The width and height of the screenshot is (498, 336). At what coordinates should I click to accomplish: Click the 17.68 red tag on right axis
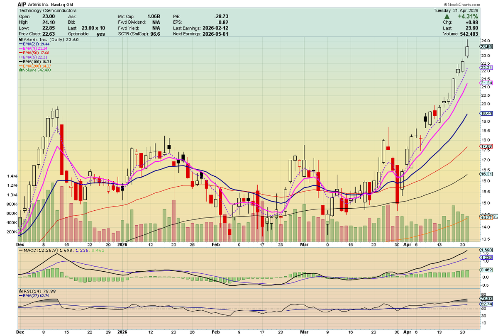pyautogui.click(x=486, y=146)
